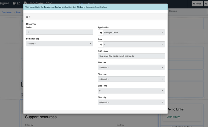Click the Column breadcrumb text

[x=173, y=11]
